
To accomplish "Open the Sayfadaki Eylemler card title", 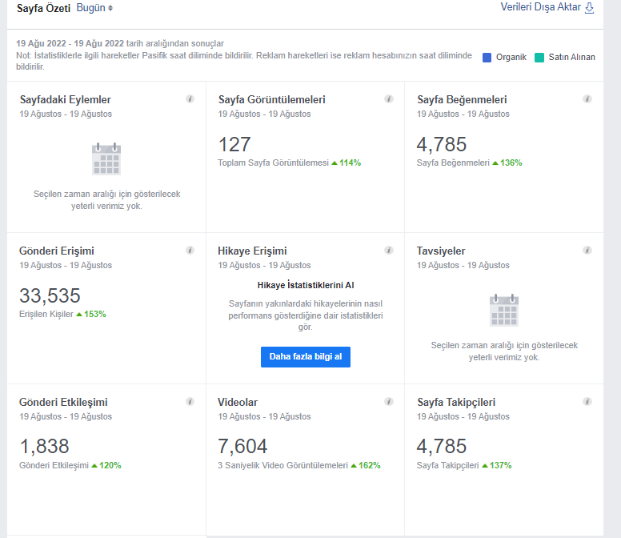I will [x=66, y=99].
